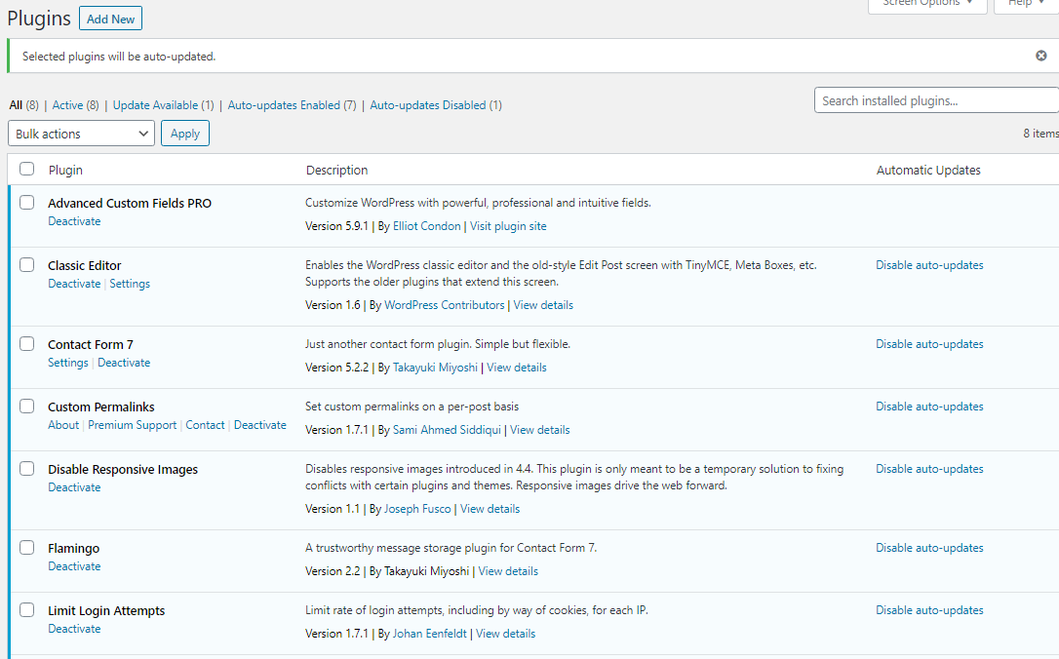Check the Custom Permalinks checkbox
The image size is (1059, 659).
coord(27,406)
